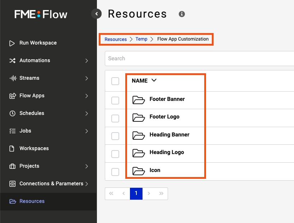Select page 1 in pagination

[136, 194]
